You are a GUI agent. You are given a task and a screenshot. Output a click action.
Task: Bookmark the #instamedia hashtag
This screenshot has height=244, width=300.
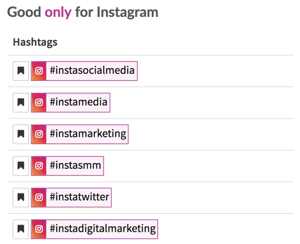pyautogui.click(x=21, y=102)
